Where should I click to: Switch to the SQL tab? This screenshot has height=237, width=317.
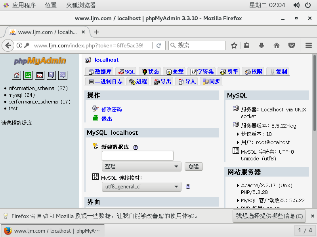(126, 71)
